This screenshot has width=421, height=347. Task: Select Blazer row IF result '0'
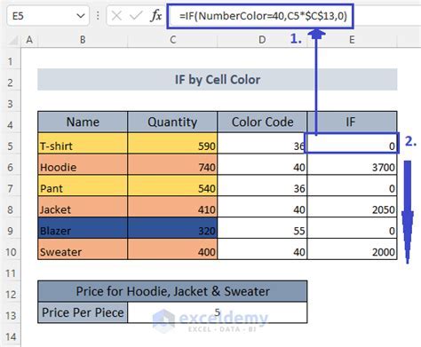(x=352, y=228)
